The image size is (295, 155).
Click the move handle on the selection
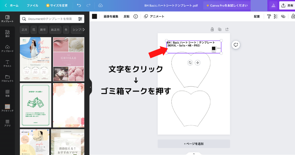pos(197,63)
